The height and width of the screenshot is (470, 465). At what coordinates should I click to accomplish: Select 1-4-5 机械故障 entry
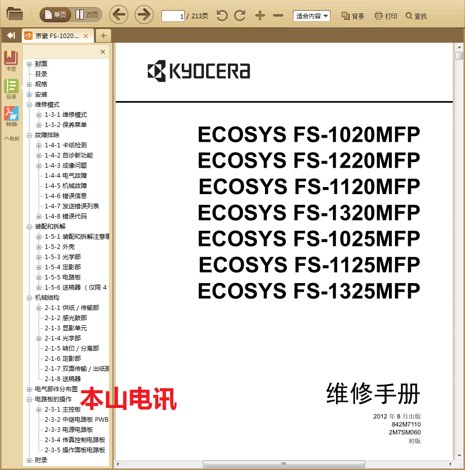[x=65, y=186]
